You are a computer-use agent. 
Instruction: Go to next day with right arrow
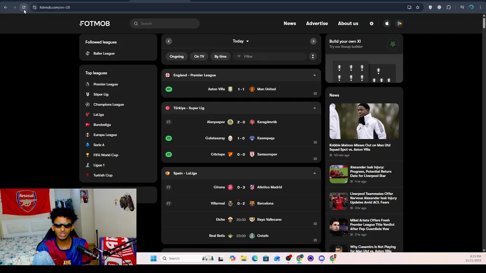click(313, 41)
